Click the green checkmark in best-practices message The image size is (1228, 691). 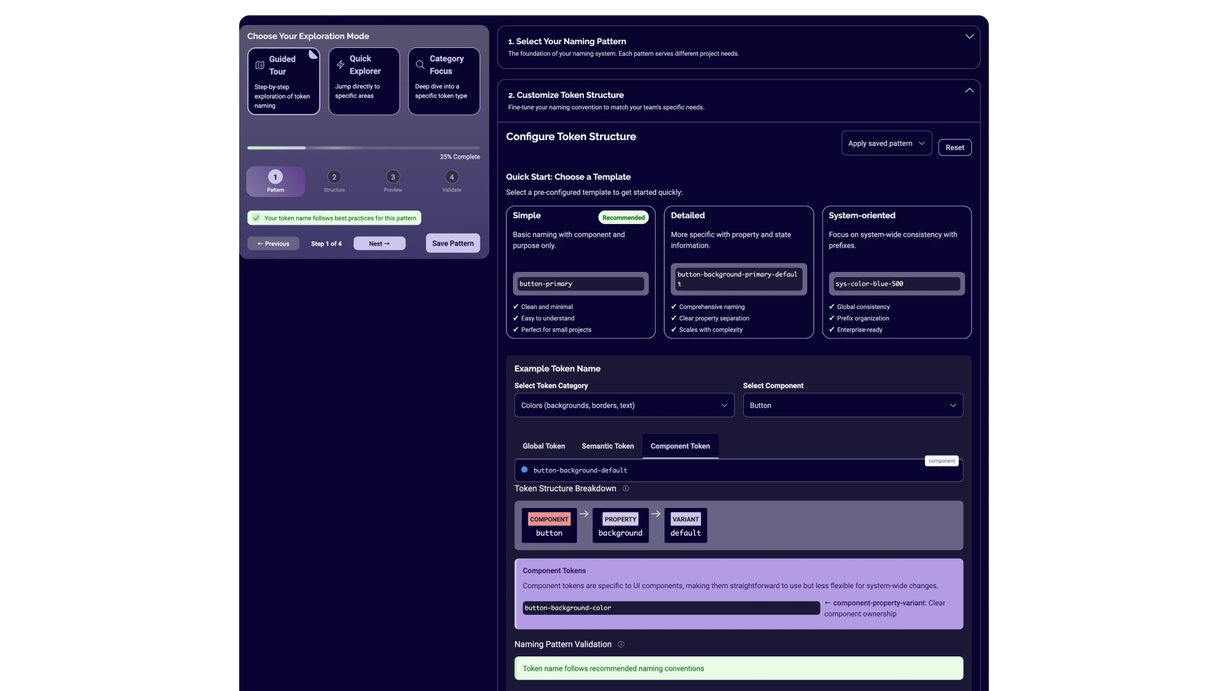point(256,218)
